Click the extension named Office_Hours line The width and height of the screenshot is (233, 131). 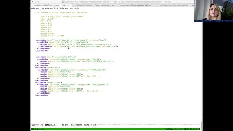coord(56,57)
